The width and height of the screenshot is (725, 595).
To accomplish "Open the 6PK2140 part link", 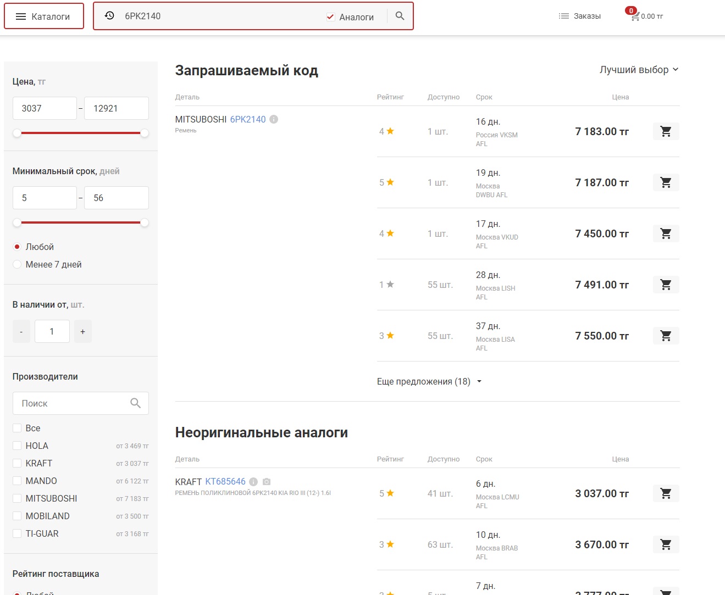I will [248, 119].
